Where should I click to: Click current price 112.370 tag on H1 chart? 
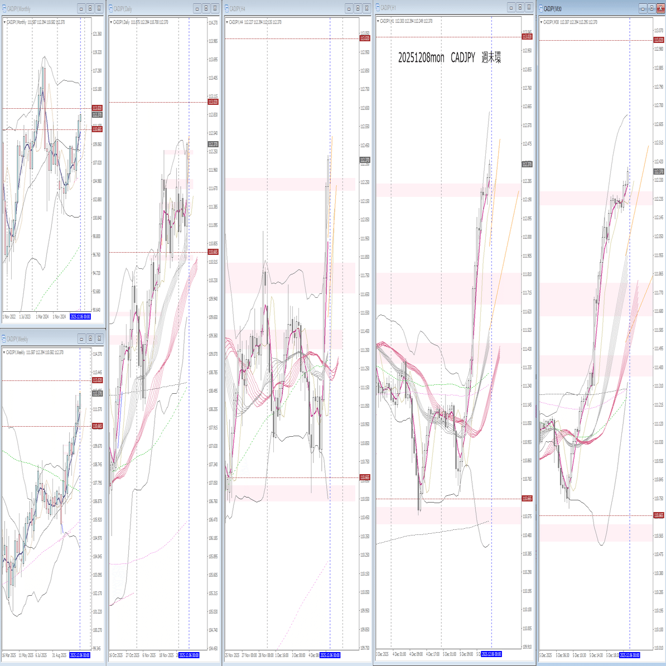tap(527, 164)
